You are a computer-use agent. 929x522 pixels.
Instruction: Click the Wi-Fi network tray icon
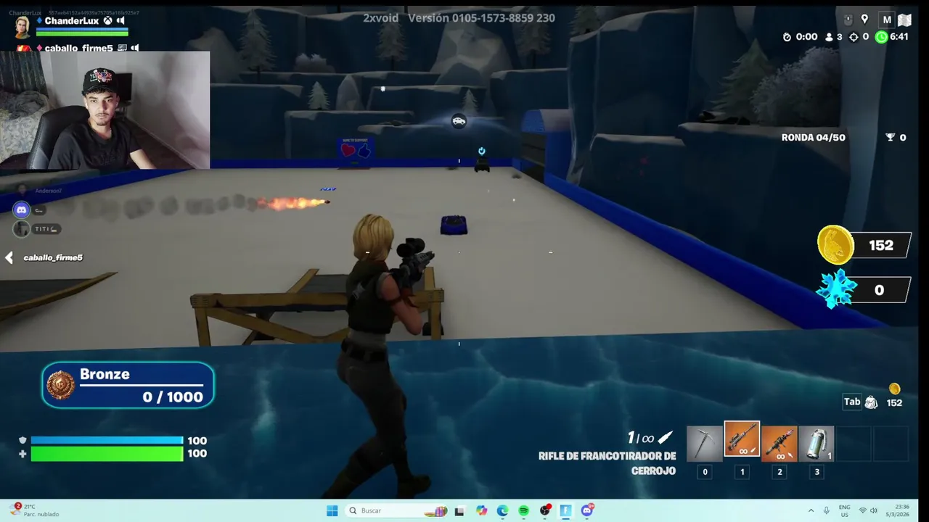pos(862,510)
